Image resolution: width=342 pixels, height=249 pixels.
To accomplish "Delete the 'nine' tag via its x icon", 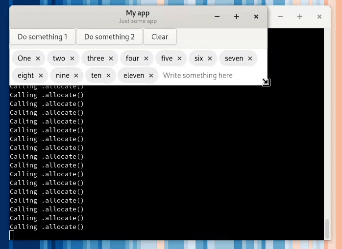I will (x=76, y=76).
